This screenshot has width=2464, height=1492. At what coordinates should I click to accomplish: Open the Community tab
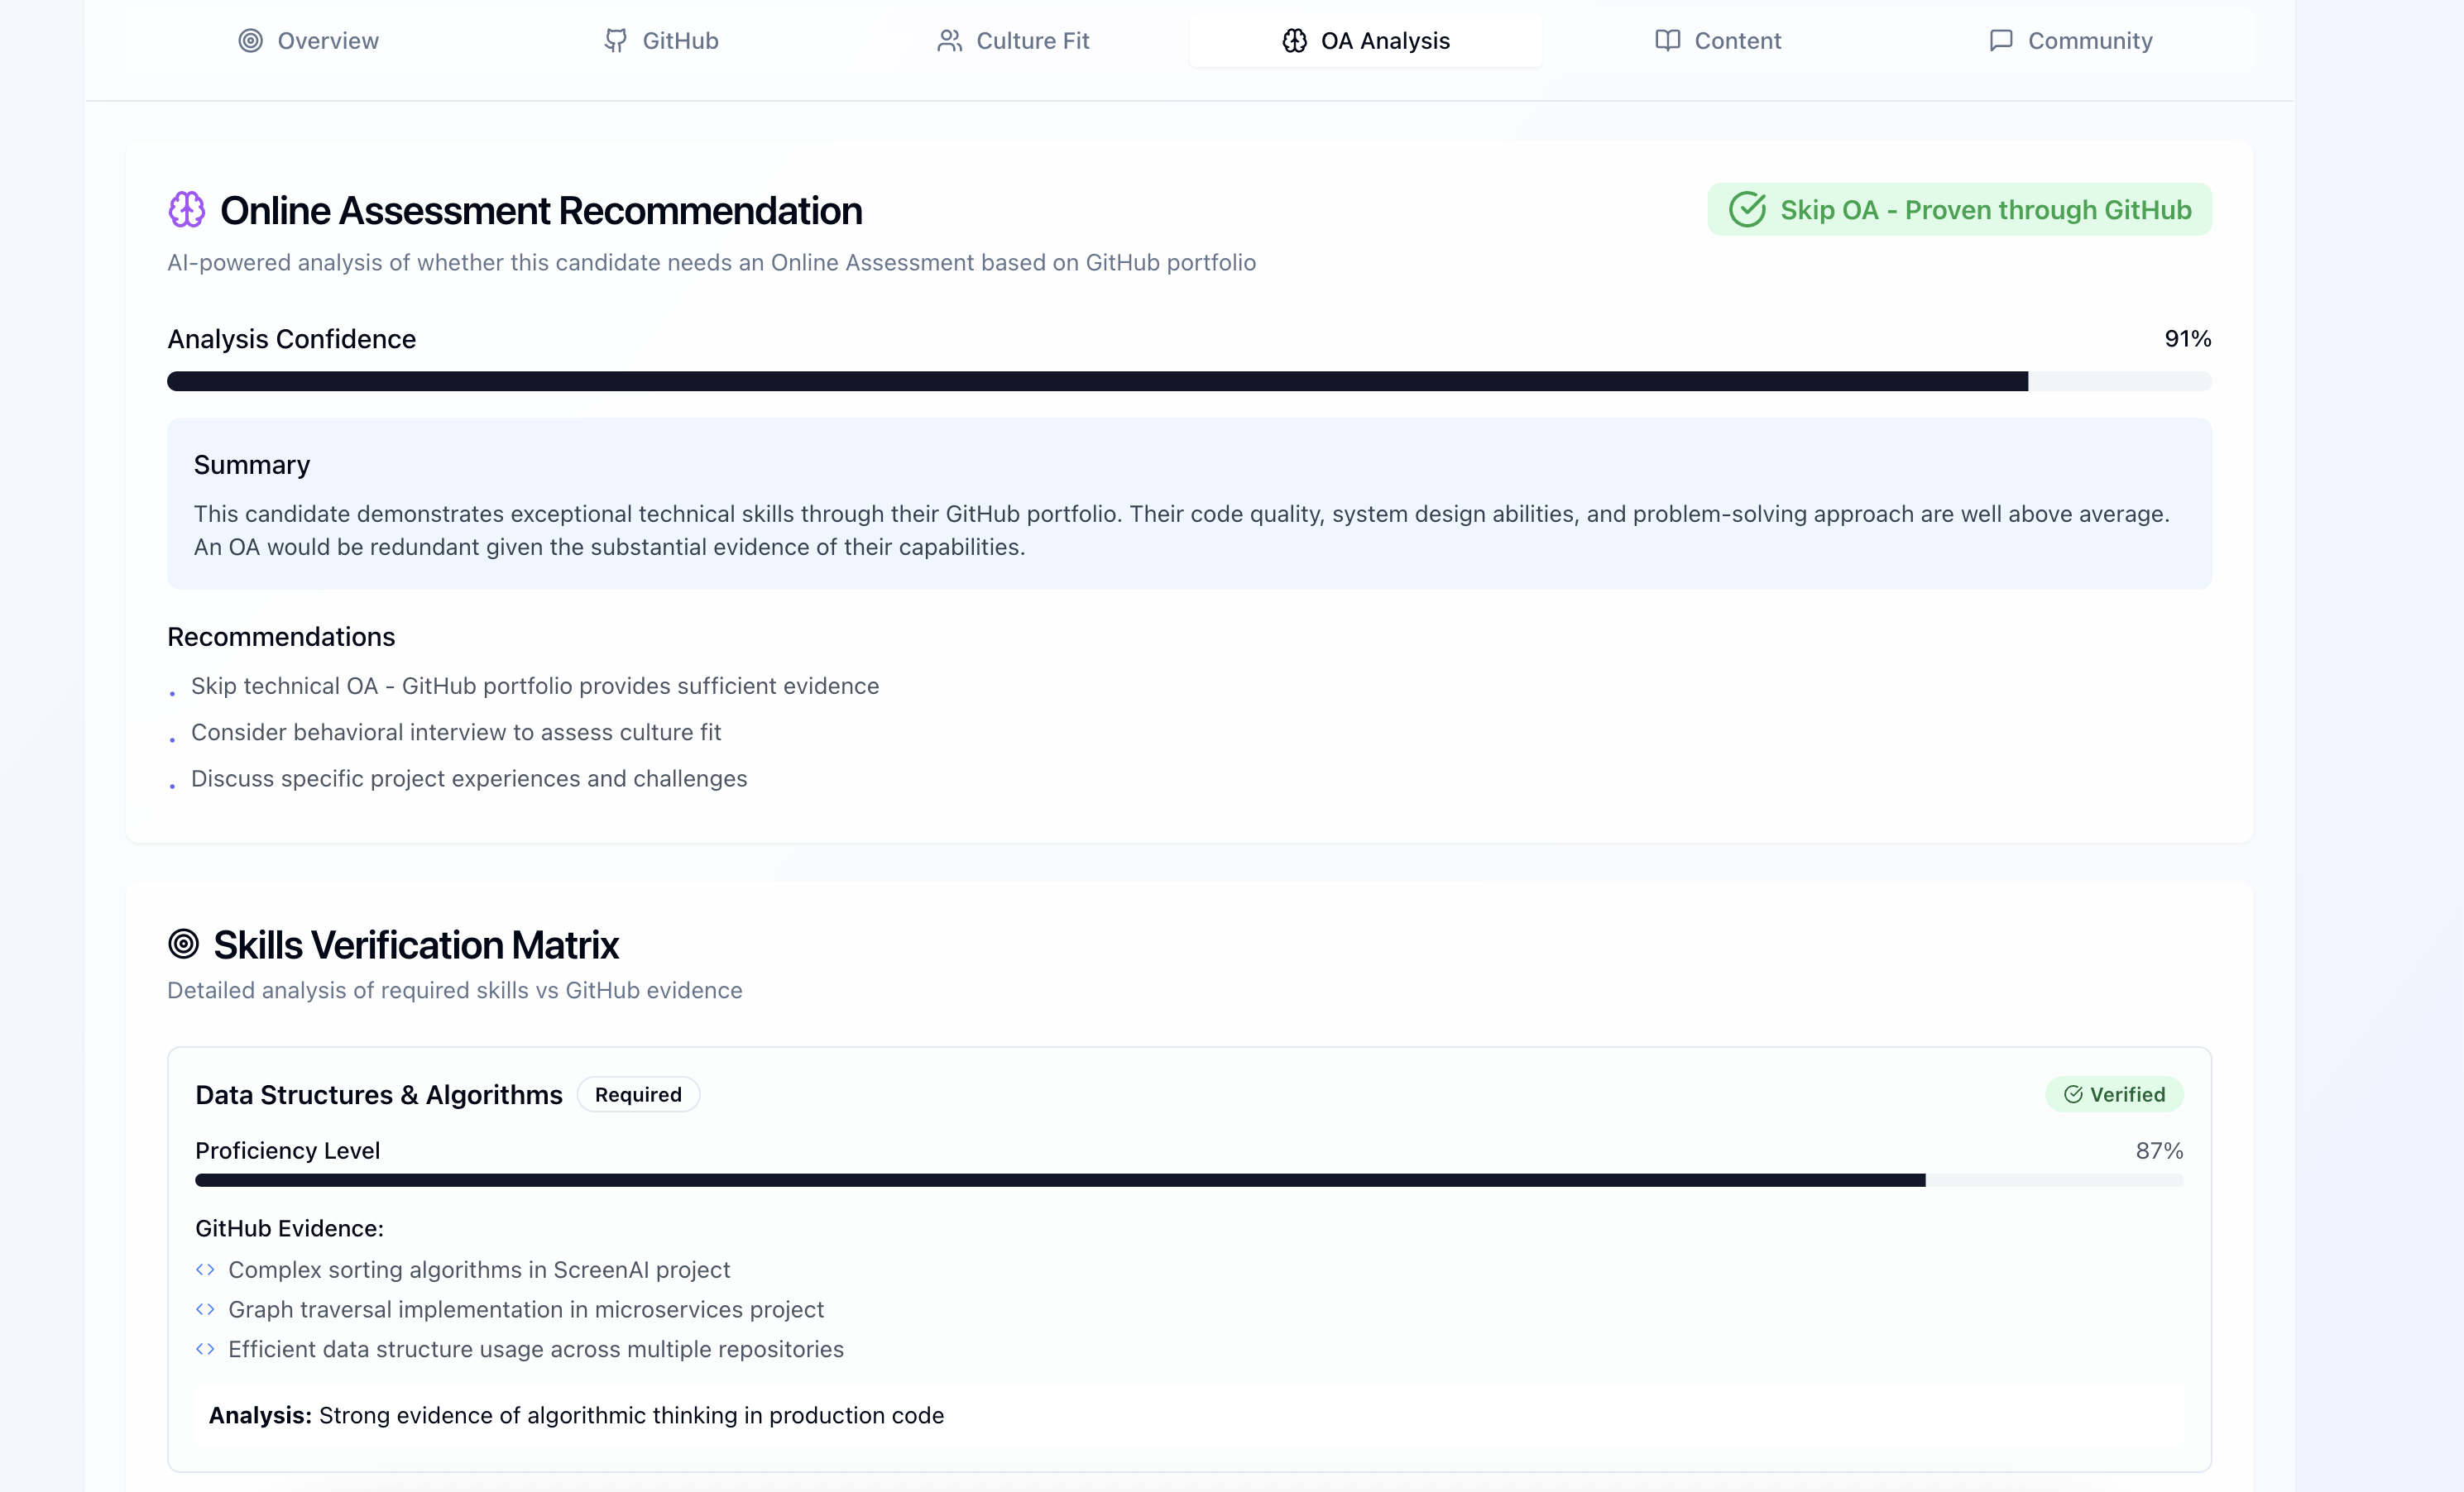(x=2070, y=41)
